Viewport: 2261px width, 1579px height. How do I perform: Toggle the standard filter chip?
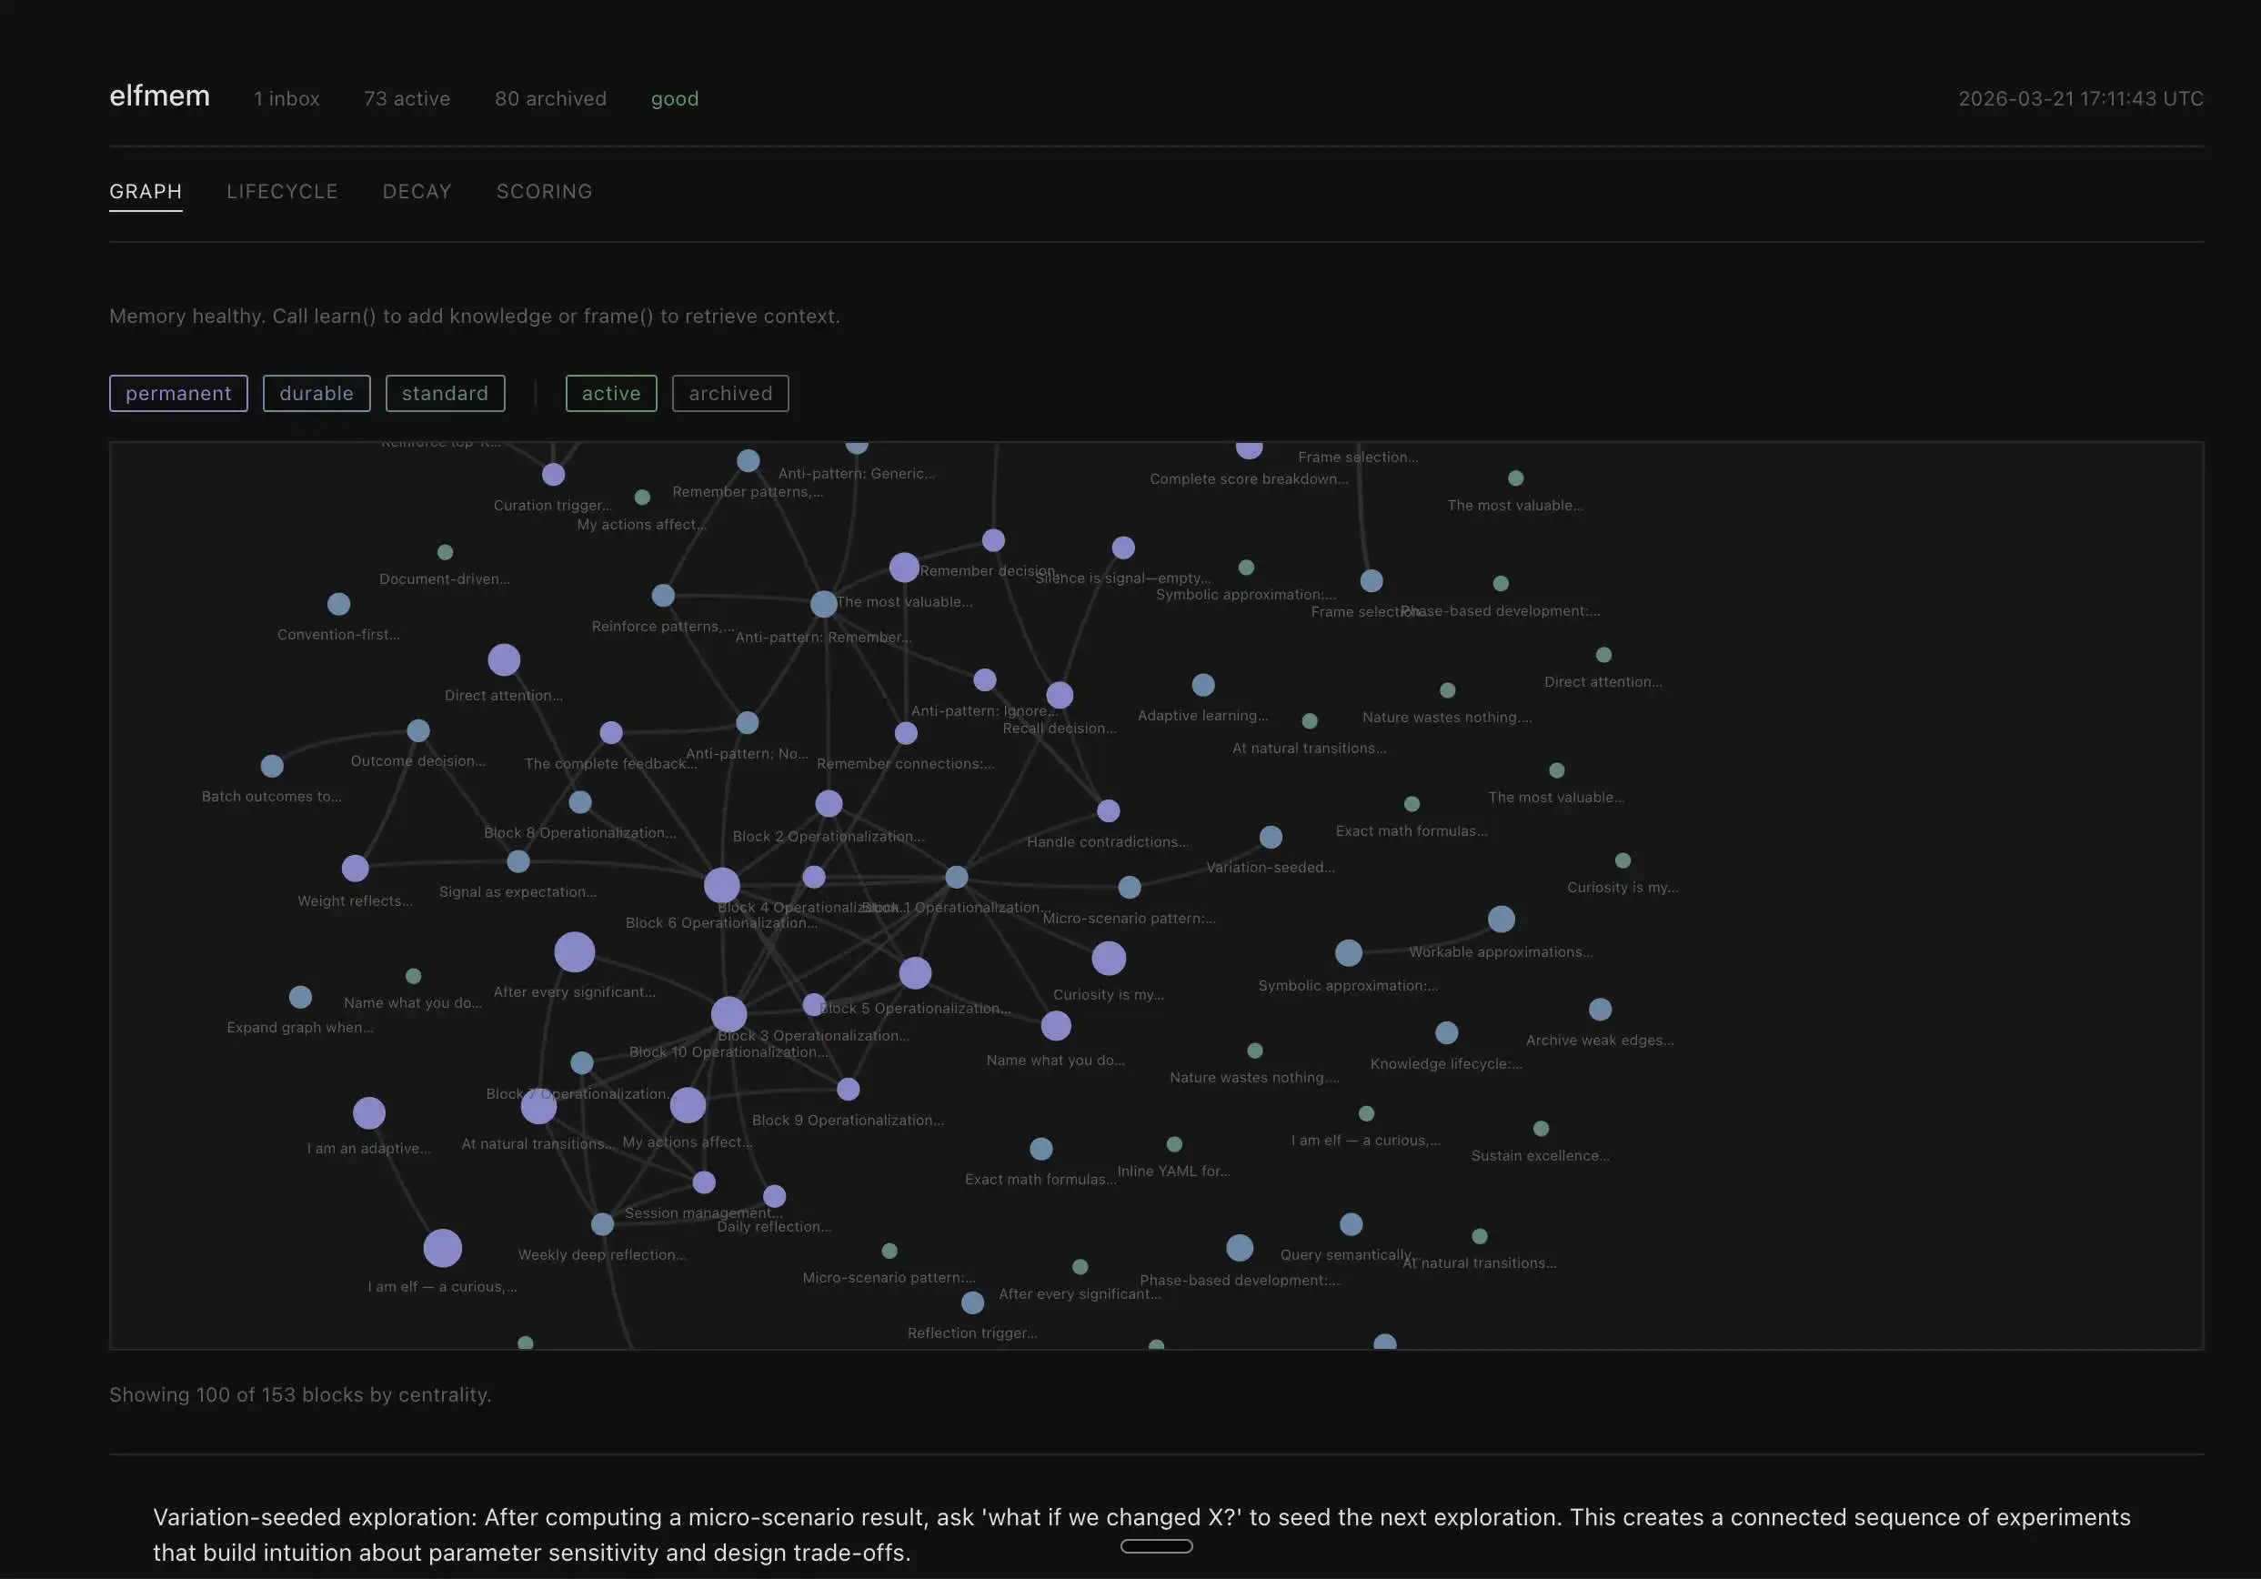pyautogui.click(x=445, y=393)
